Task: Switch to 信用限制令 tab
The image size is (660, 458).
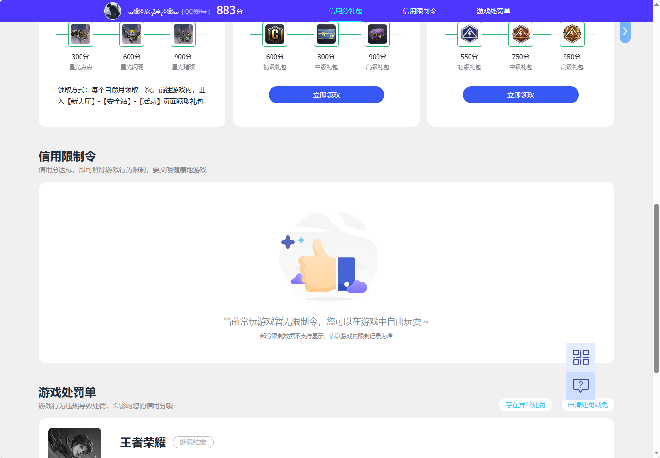Action: click(x=420, y=11)
